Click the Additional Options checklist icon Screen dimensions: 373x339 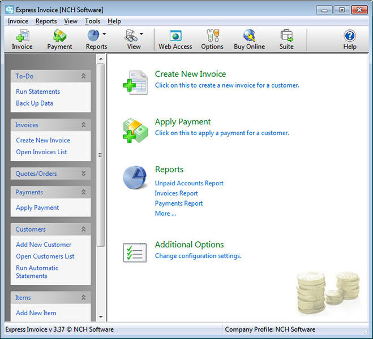pyautogui.click(x=135, y=252)
